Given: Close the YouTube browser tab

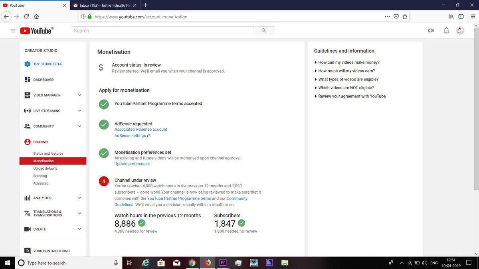Looking at the screenshot, I should 65,5.
